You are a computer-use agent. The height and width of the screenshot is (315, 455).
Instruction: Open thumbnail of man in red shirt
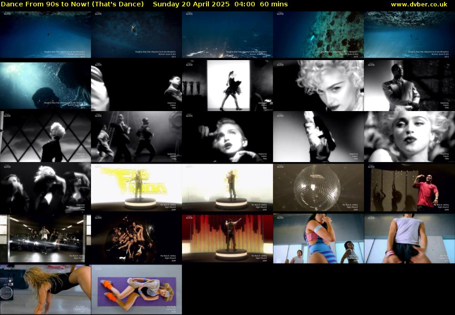point(409,188)
